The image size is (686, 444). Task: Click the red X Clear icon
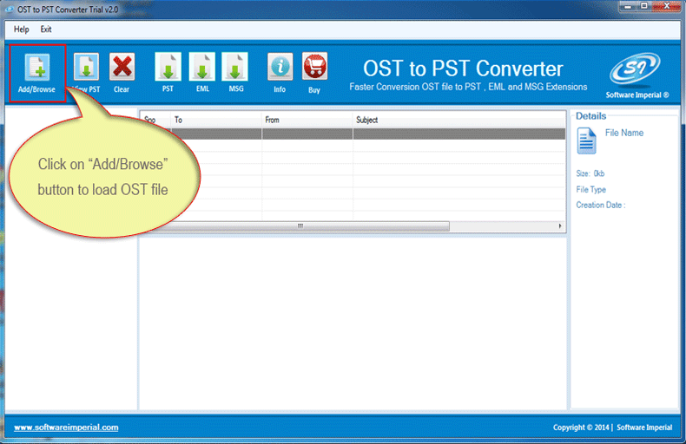[x=122, y=67]
